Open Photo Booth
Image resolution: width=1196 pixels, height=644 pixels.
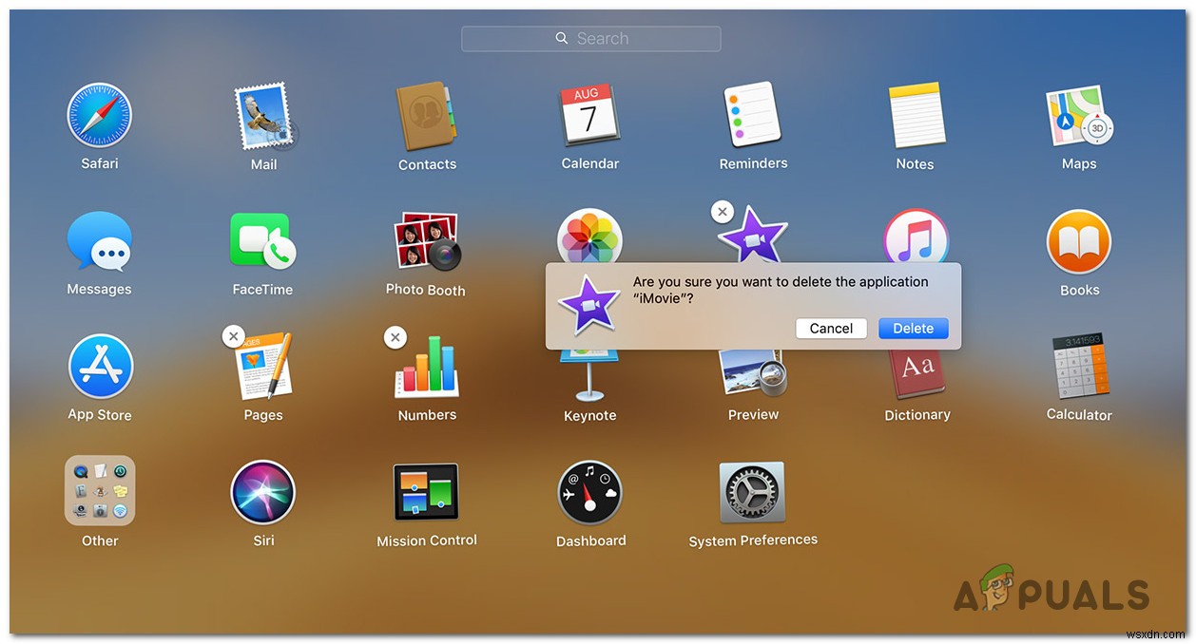point(427,241)
